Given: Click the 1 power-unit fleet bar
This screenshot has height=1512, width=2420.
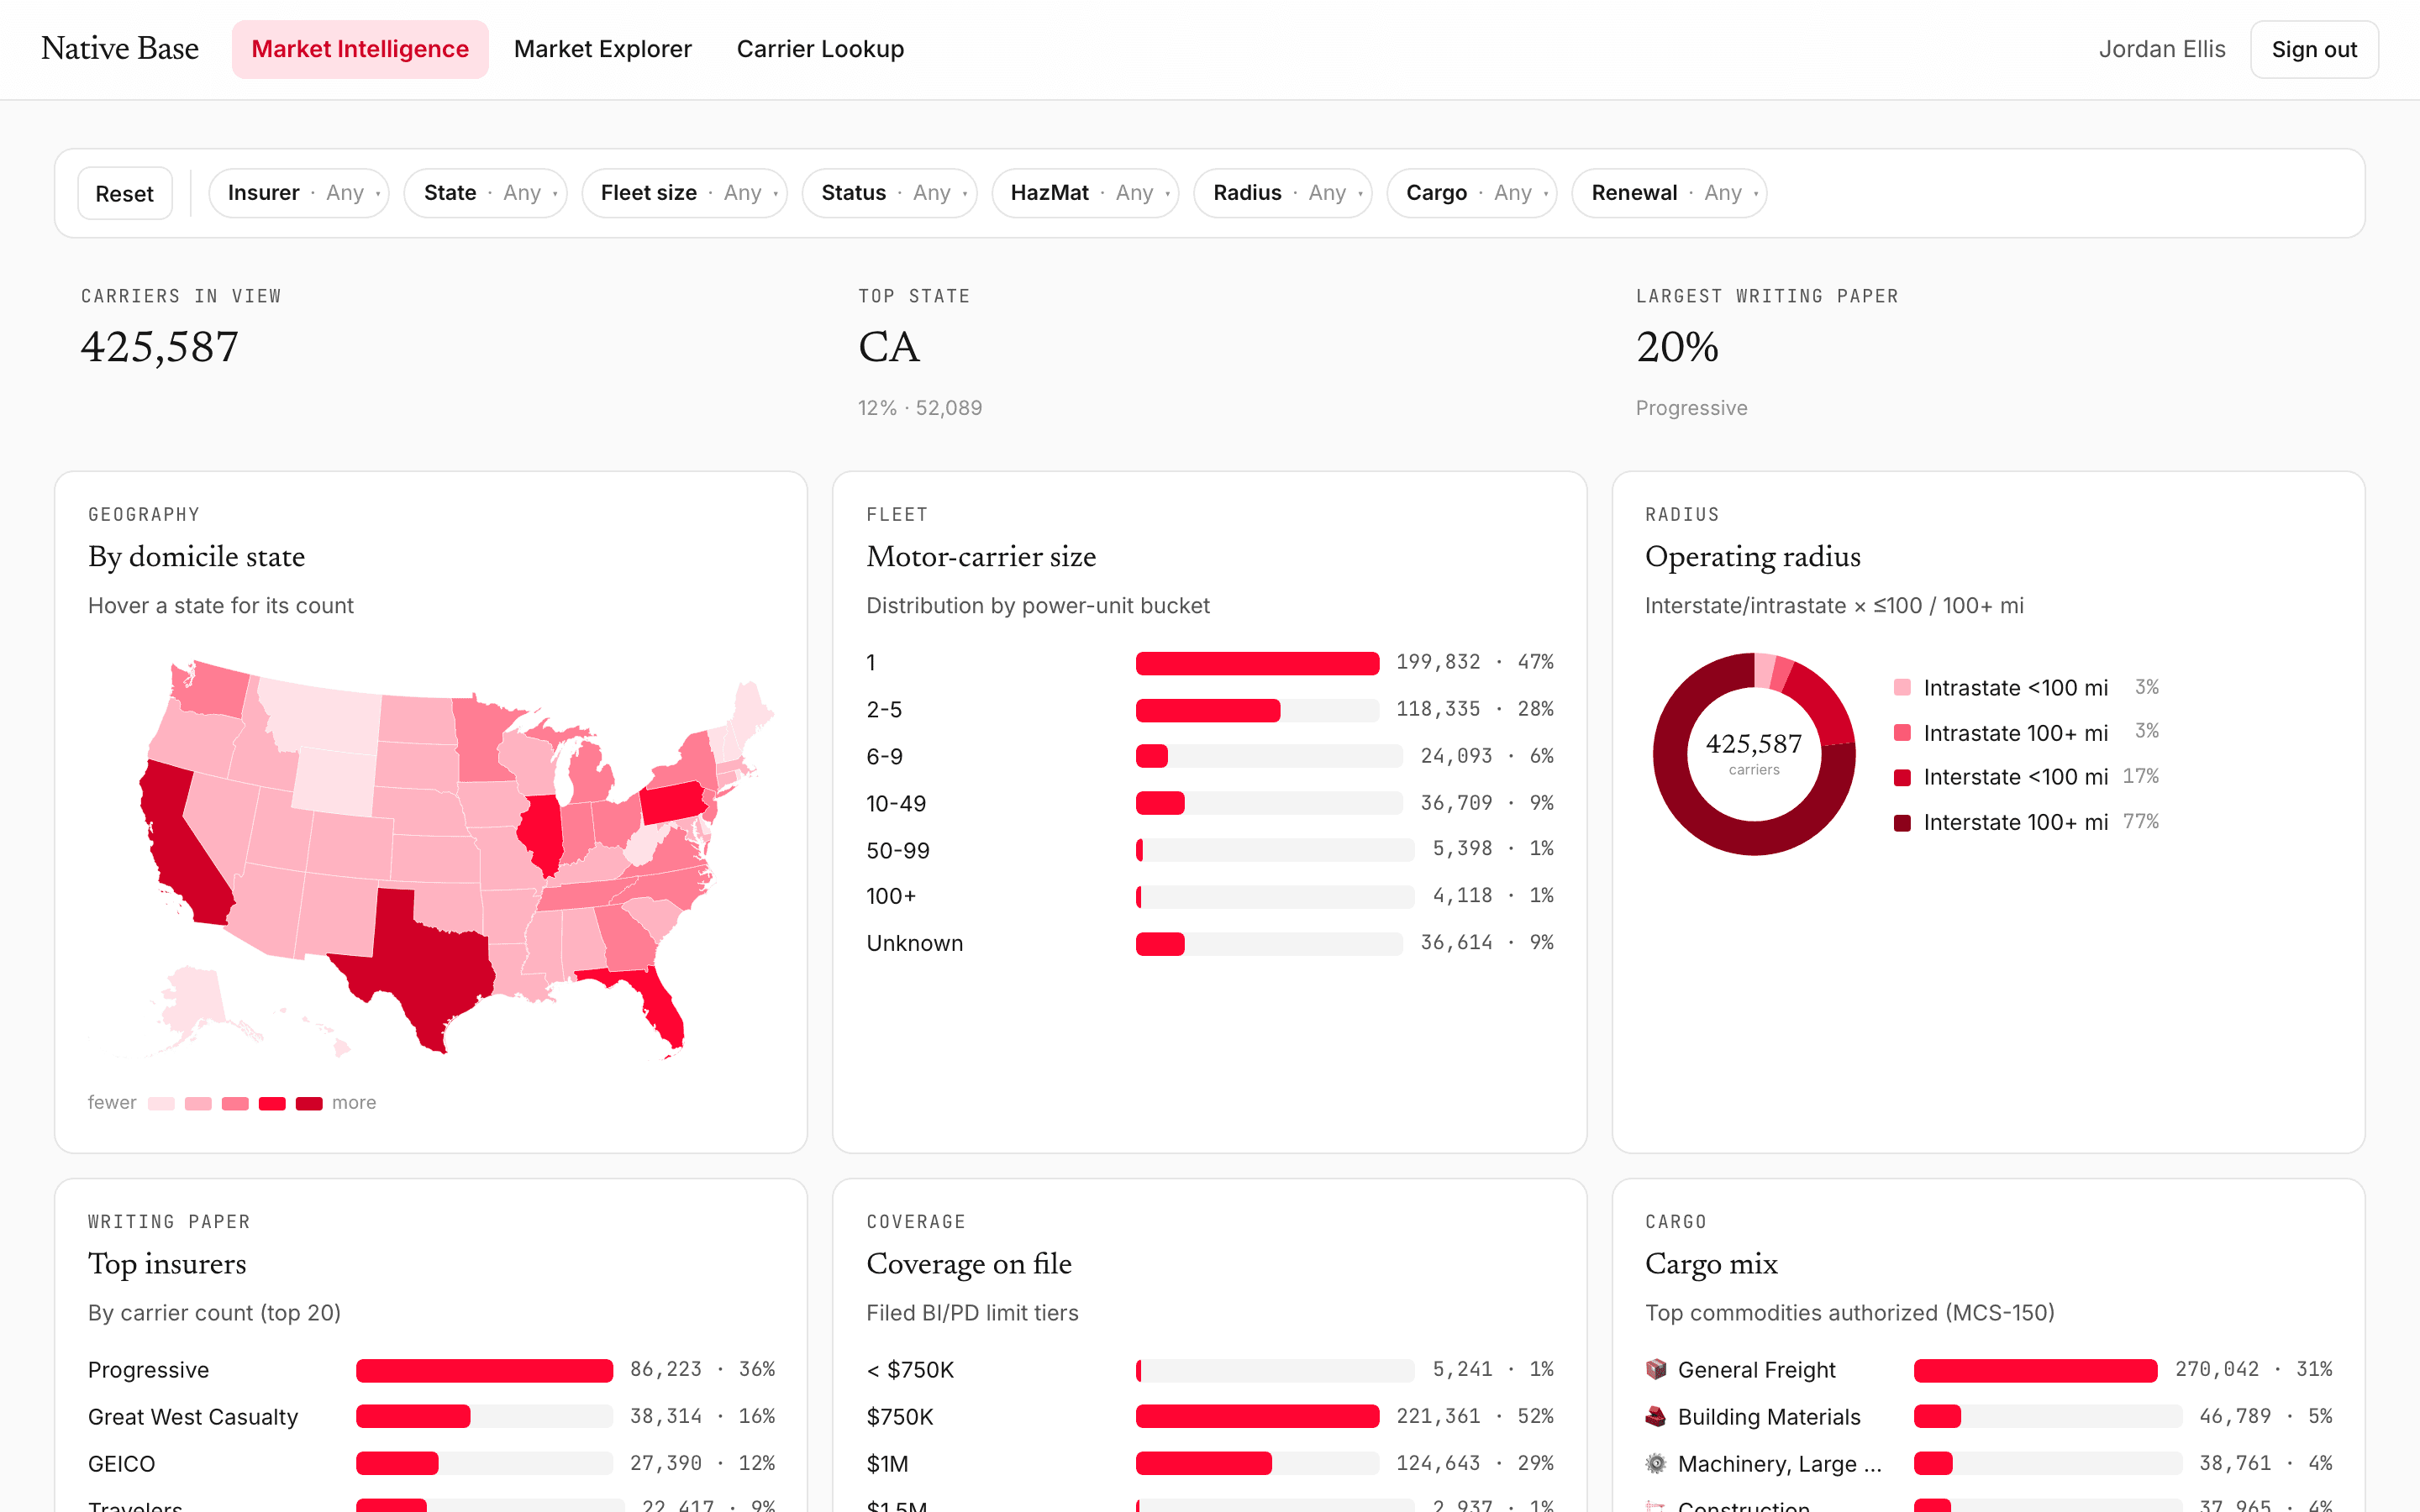Looking at the screenshot, I should (1257, 663).
